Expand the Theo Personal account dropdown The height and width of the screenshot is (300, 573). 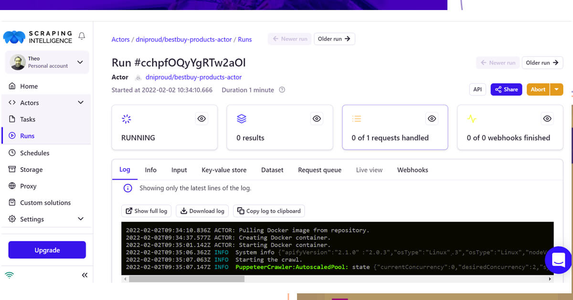80,62
